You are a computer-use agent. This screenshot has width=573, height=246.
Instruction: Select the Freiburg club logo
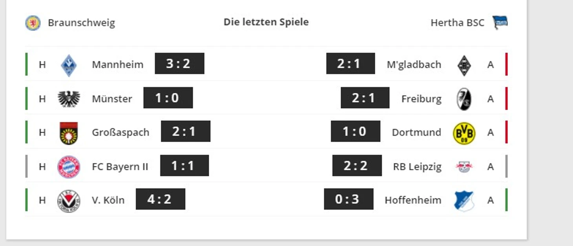pyautogui.click(x=464, y=99)
